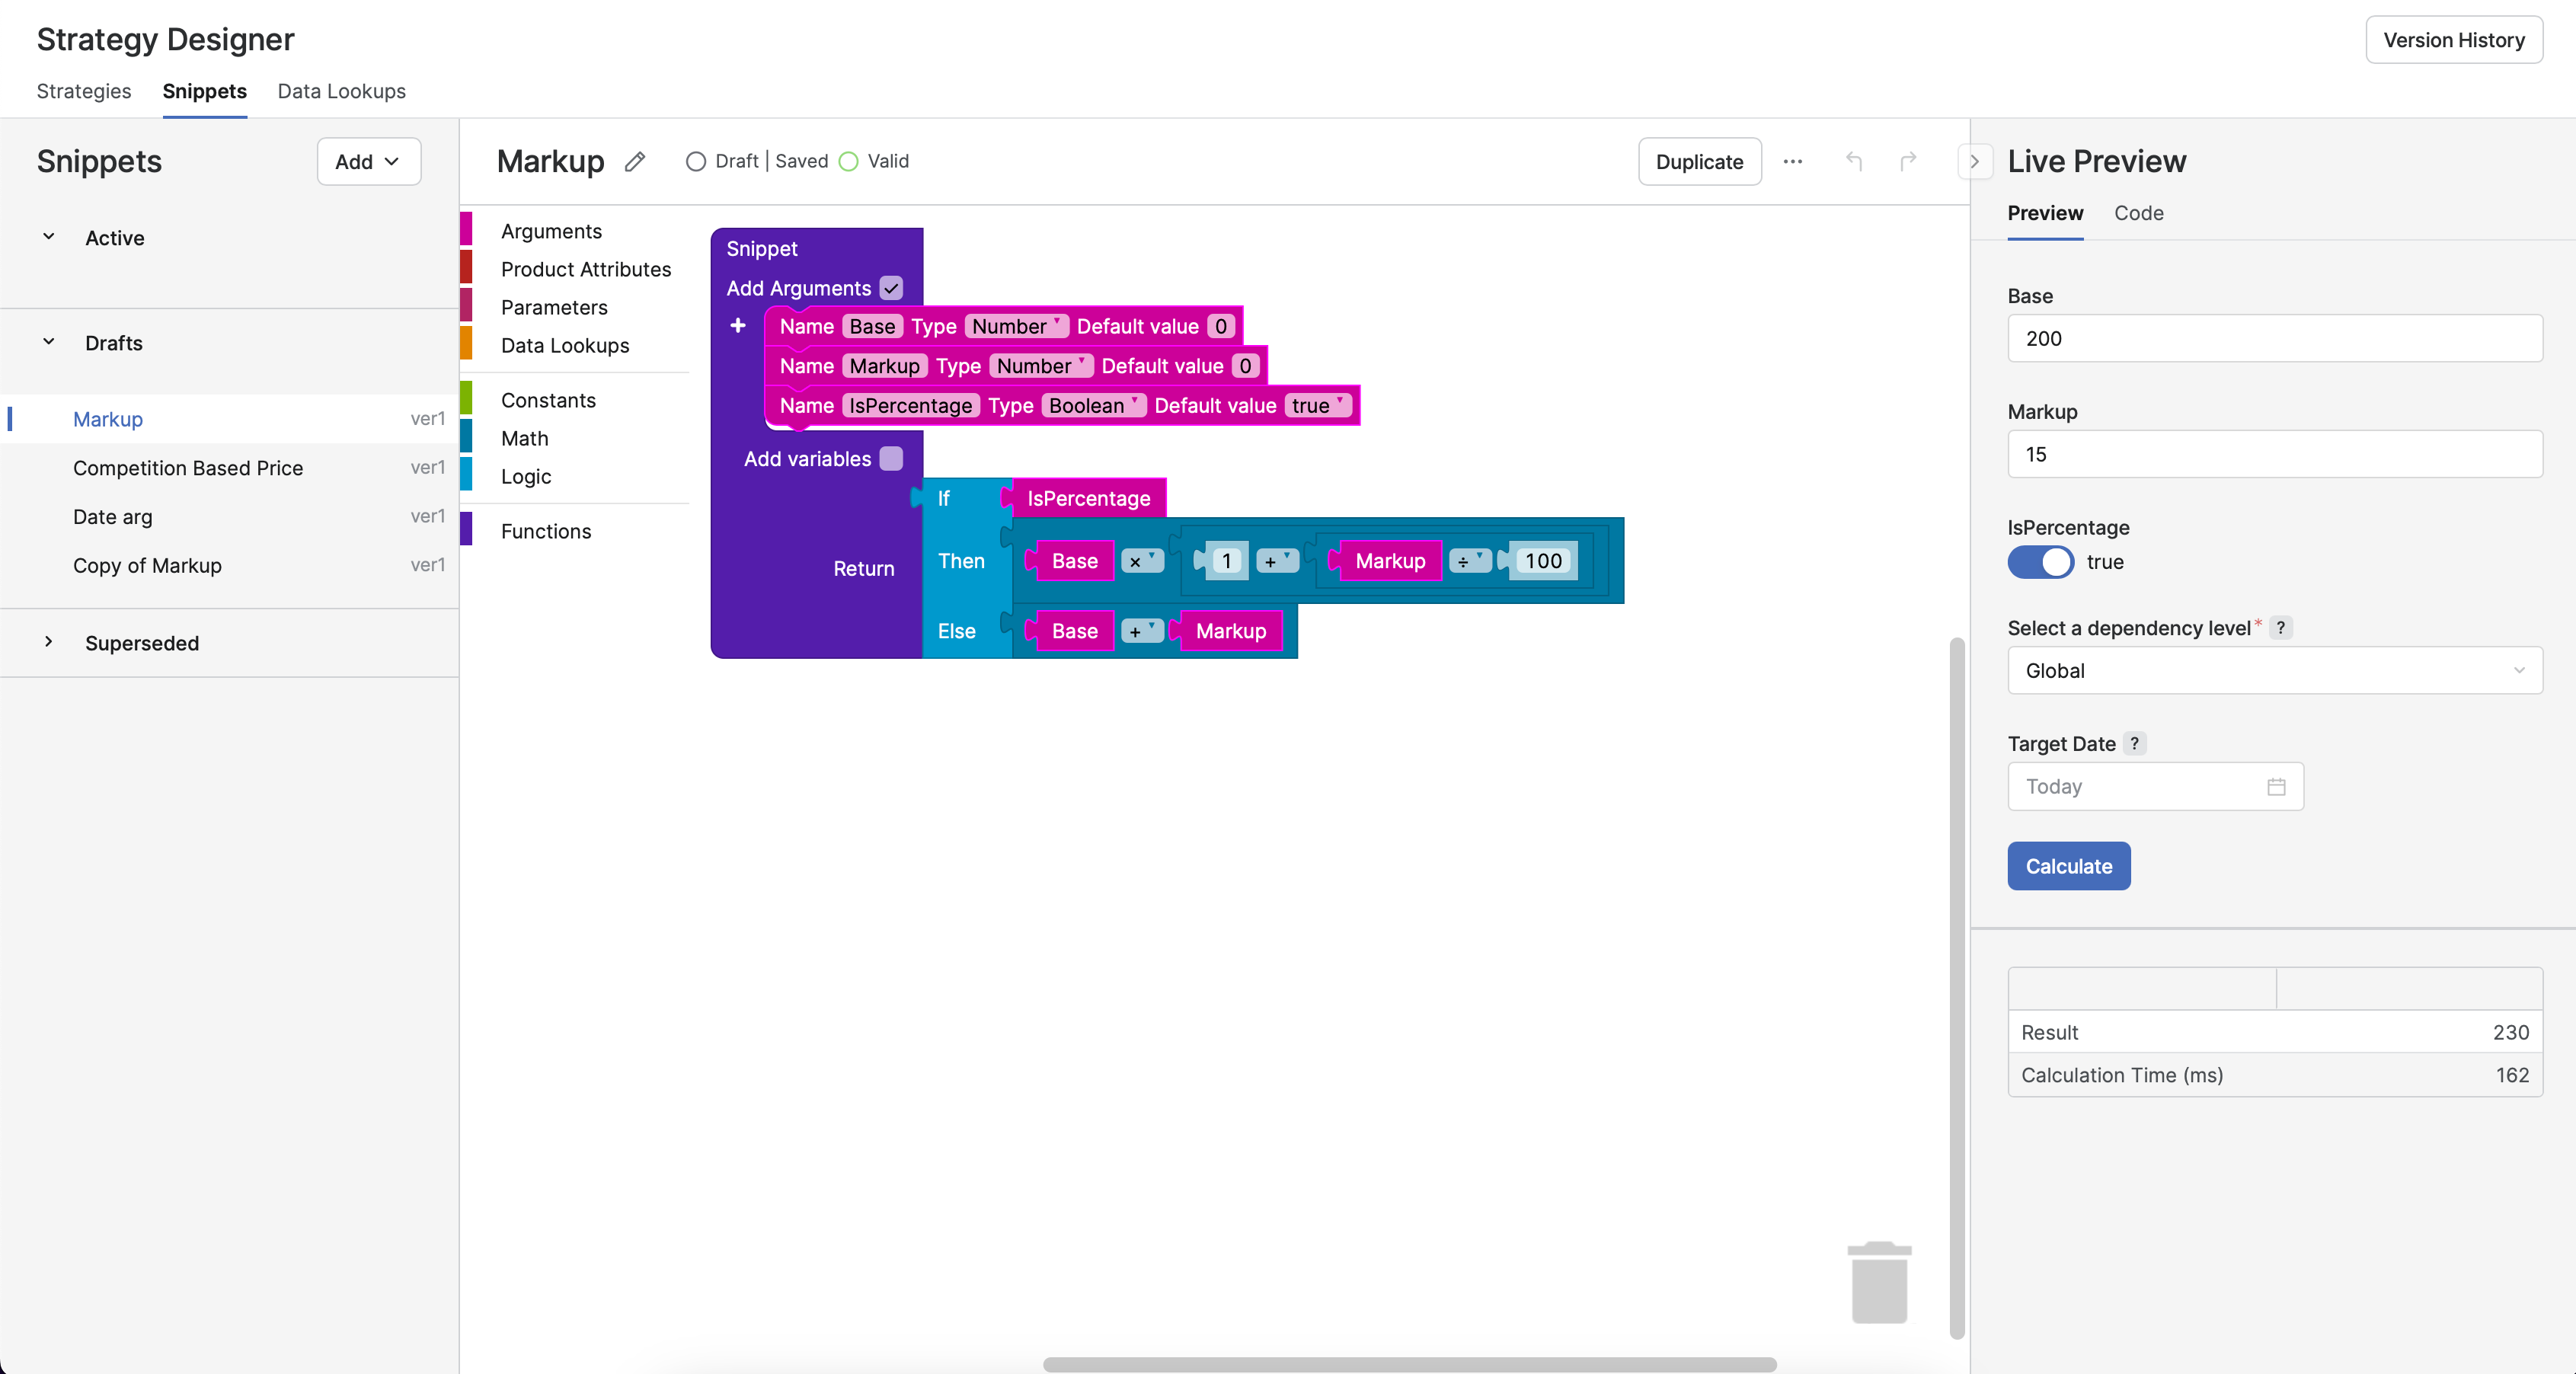Click the trash can icon on canvas

1879,1283
